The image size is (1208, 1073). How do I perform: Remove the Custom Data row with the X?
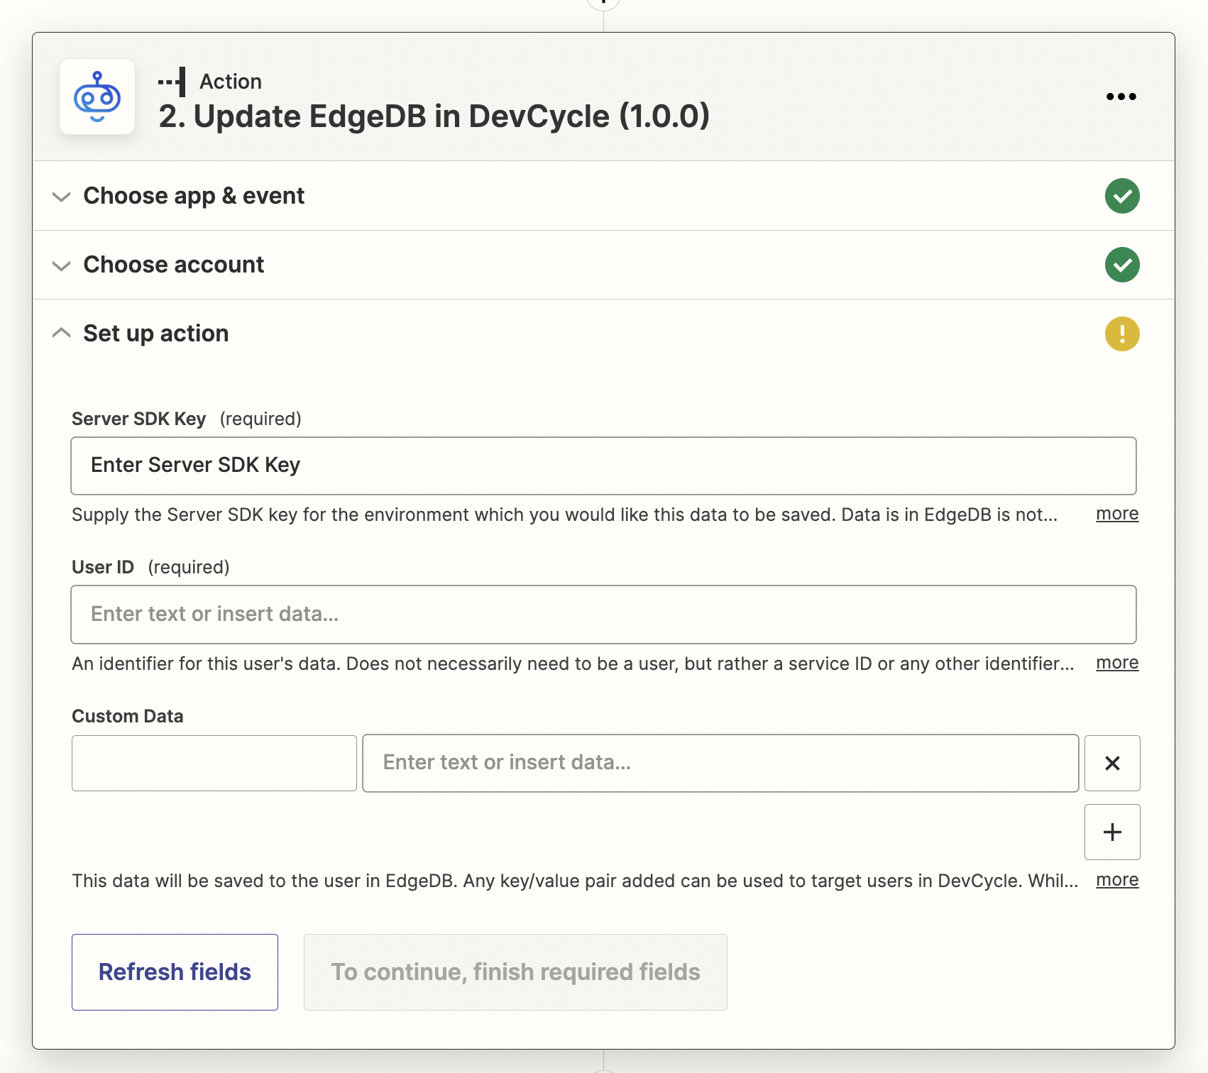(1111, 763)
